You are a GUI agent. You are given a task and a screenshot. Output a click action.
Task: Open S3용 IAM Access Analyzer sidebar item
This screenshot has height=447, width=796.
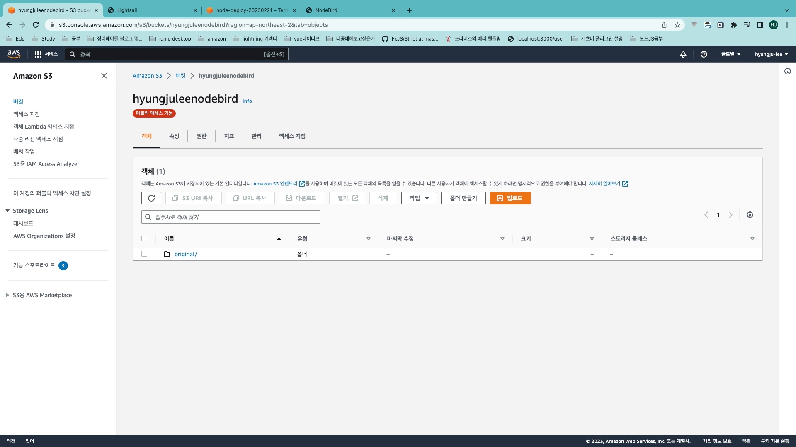(46, 164)
